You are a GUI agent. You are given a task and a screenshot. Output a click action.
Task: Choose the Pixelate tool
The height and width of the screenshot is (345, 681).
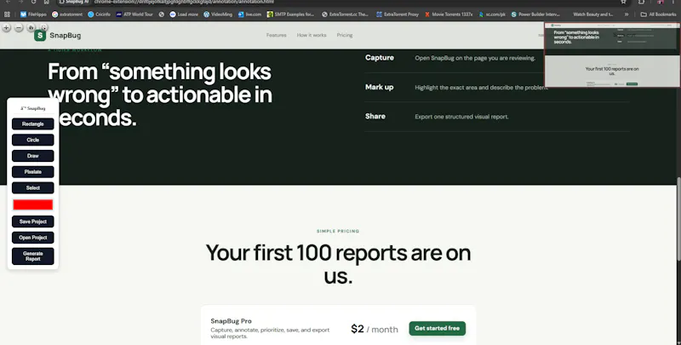(x=33, y=171)
